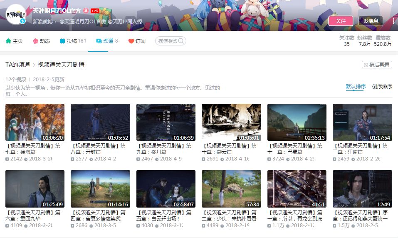Click the title link 第十章:燕云篇
Viewport: 398px width, 238px height.
point(230,149)
